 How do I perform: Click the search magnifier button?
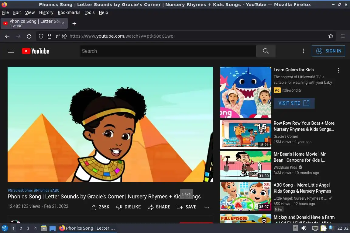click(x=266, y=51)
